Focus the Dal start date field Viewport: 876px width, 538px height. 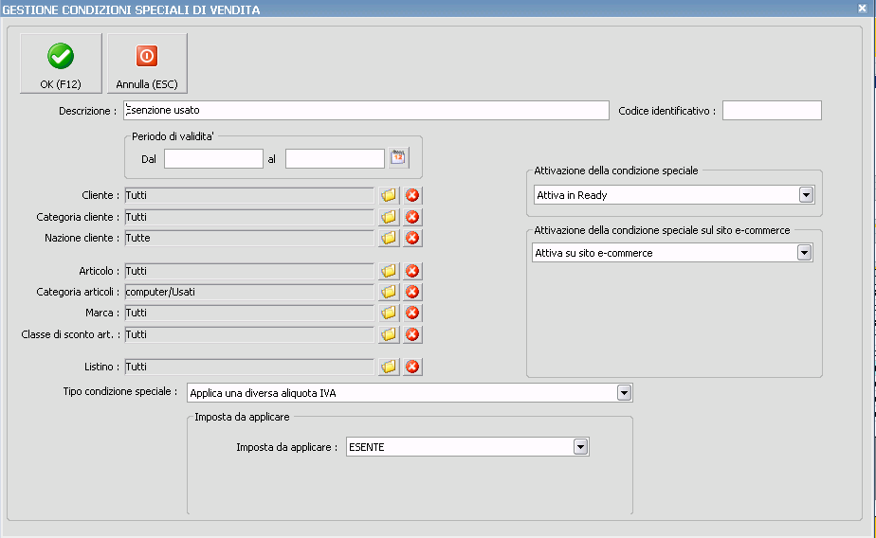pos(213,159)
